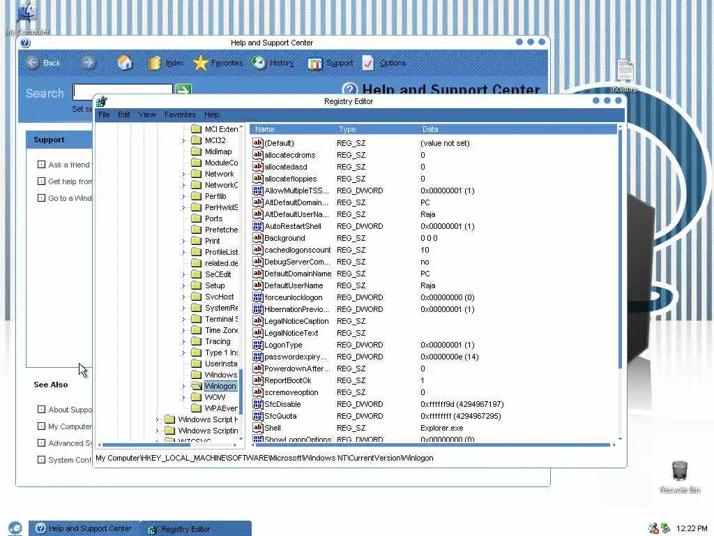
Task: Open the History icon in Help toolbar
Action: [259, 62]
